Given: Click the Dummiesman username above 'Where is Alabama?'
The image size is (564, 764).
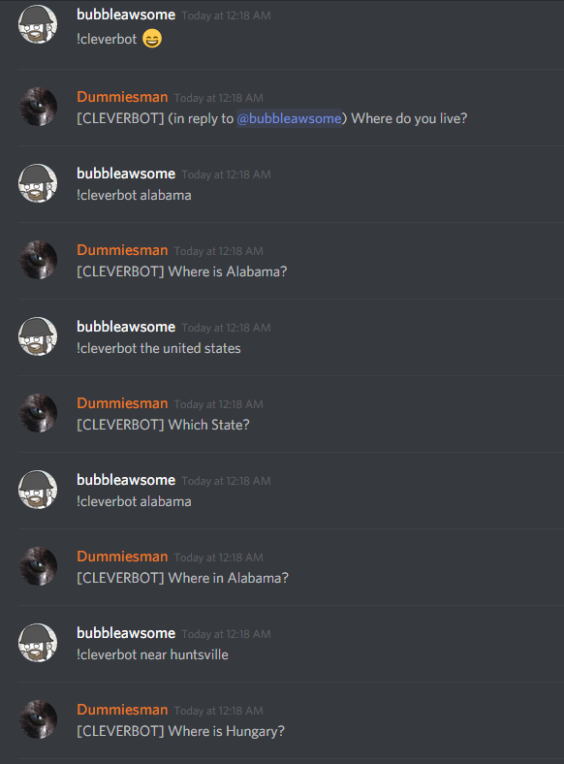Looking at the screenshot, I should click(x=122, y=250).
